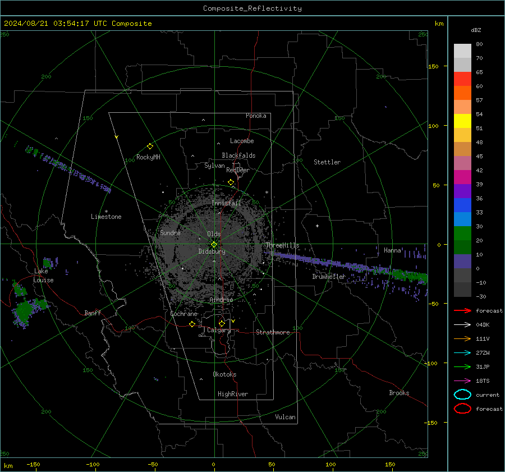Select the red 65 dBZ color swatch
The image size is (505, 472).
tap(462, 79)
